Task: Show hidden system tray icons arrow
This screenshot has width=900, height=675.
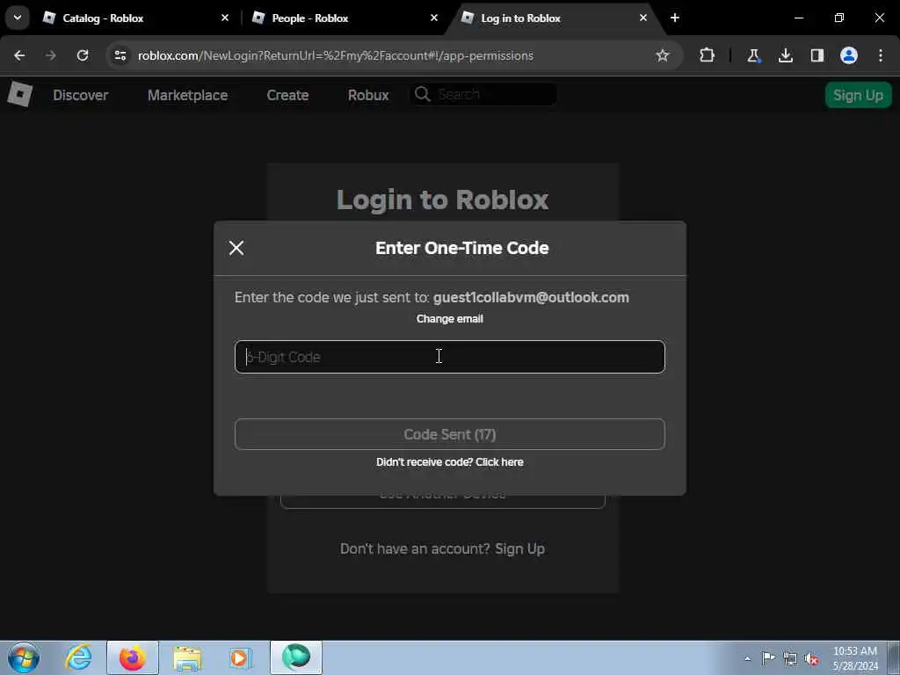Action: (x=747, y=658)
